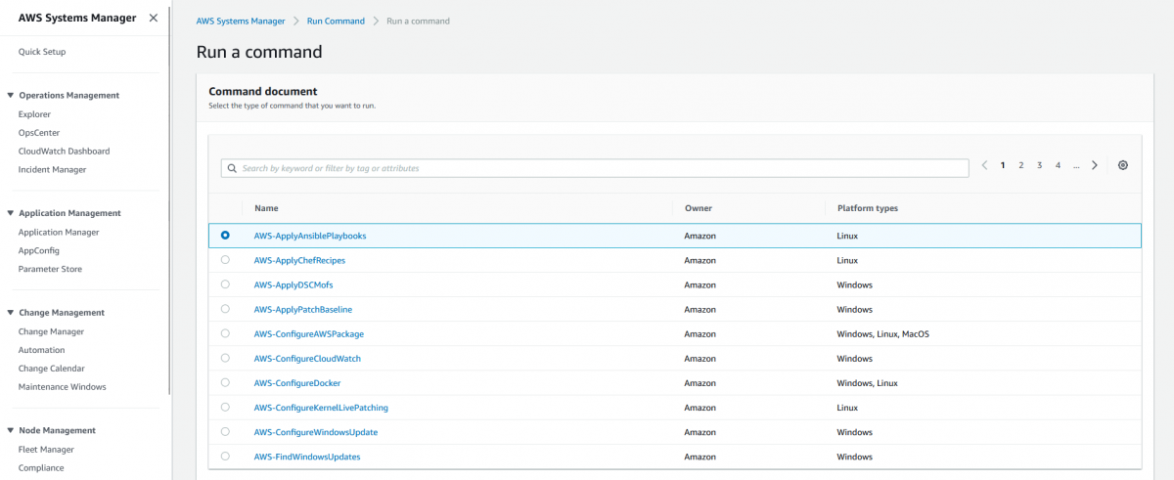Click the search magnifier icon
This screenshot has width=1174, height=480.
(x=232, y=168)
